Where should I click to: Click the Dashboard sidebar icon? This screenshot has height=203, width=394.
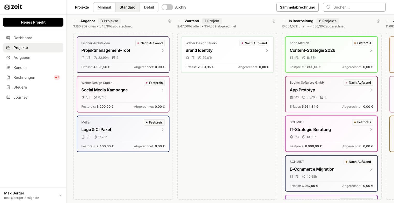coord(9,38)
